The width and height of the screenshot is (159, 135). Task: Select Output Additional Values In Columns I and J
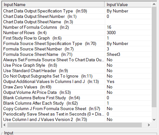pyautogui.click(x=77, y=81)
